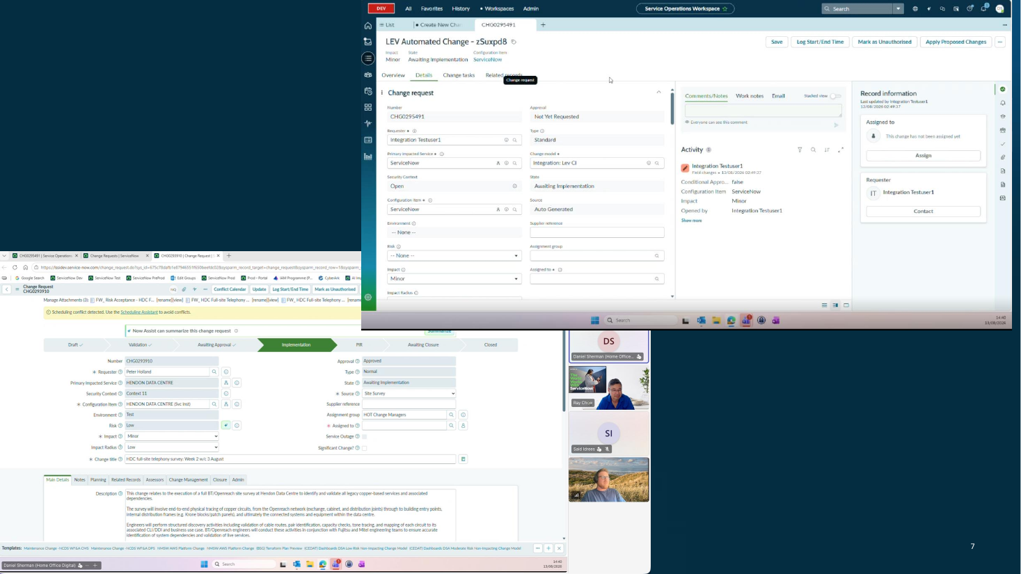
Task: Check the Significant Change checkbox
Action: point(364,448)
